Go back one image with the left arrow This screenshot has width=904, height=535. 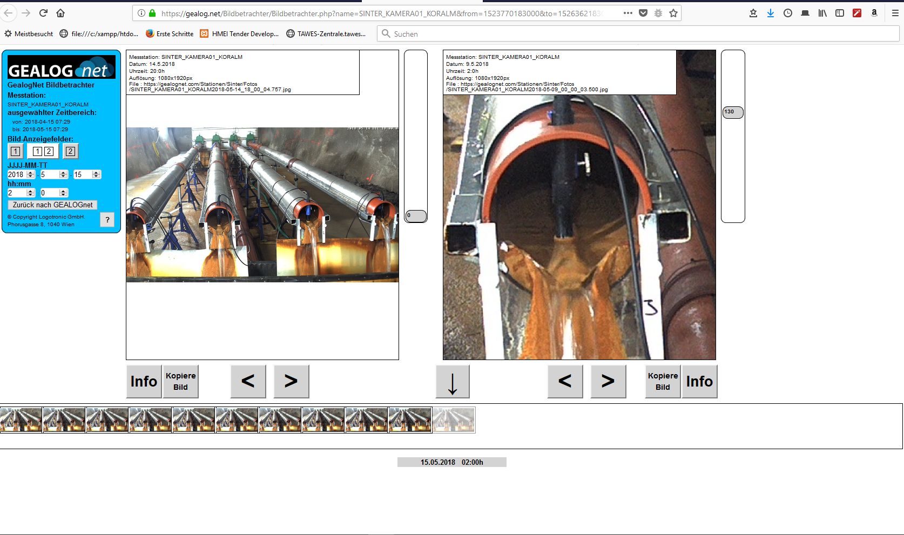tap(248, 381)
